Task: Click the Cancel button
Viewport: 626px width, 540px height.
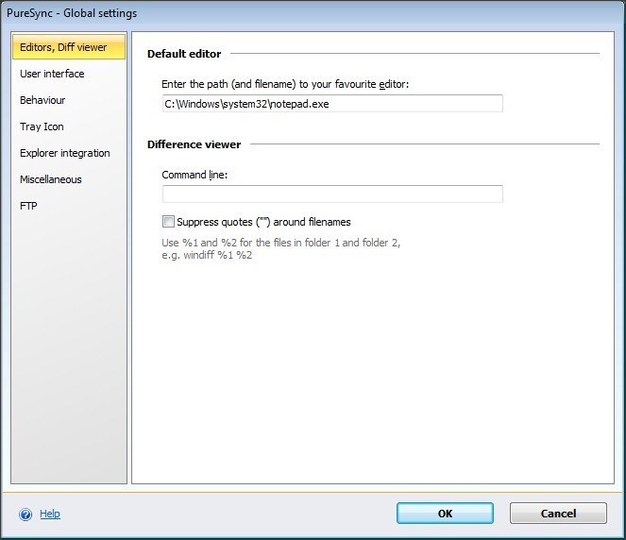Action: (x=558, y=514)
